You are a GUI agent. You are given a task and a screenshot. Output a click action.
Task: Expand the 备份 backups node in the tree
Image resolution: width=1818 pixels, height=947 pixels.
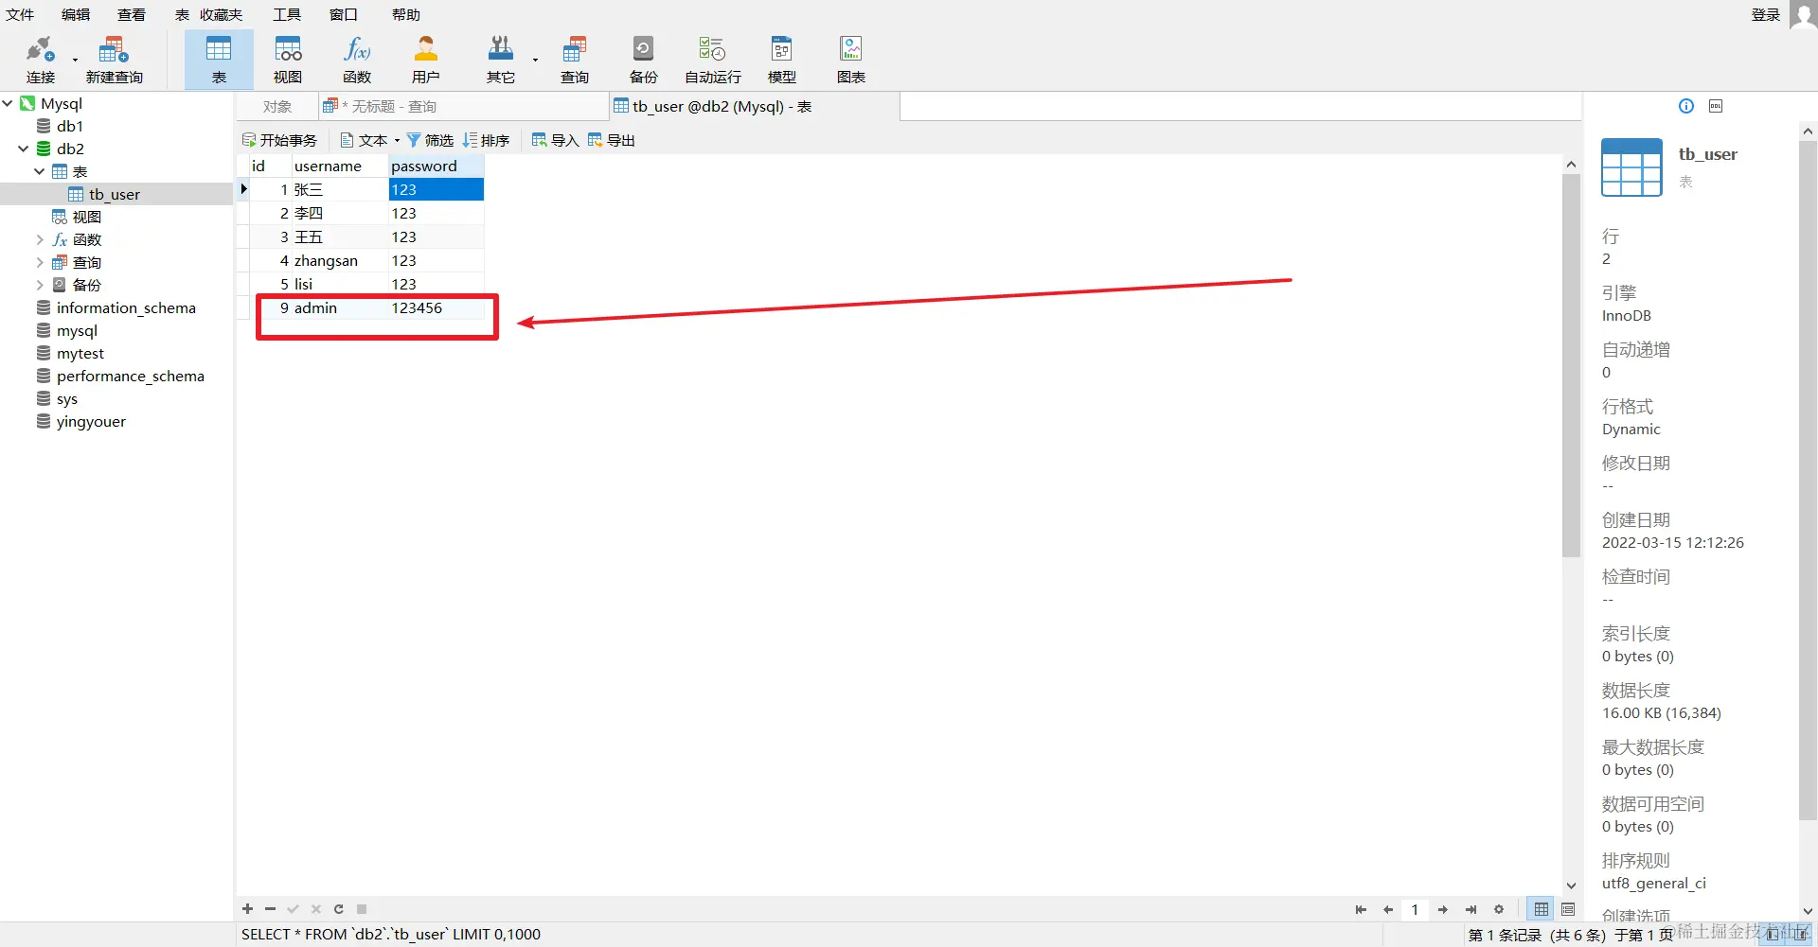(x=39, y=285)
